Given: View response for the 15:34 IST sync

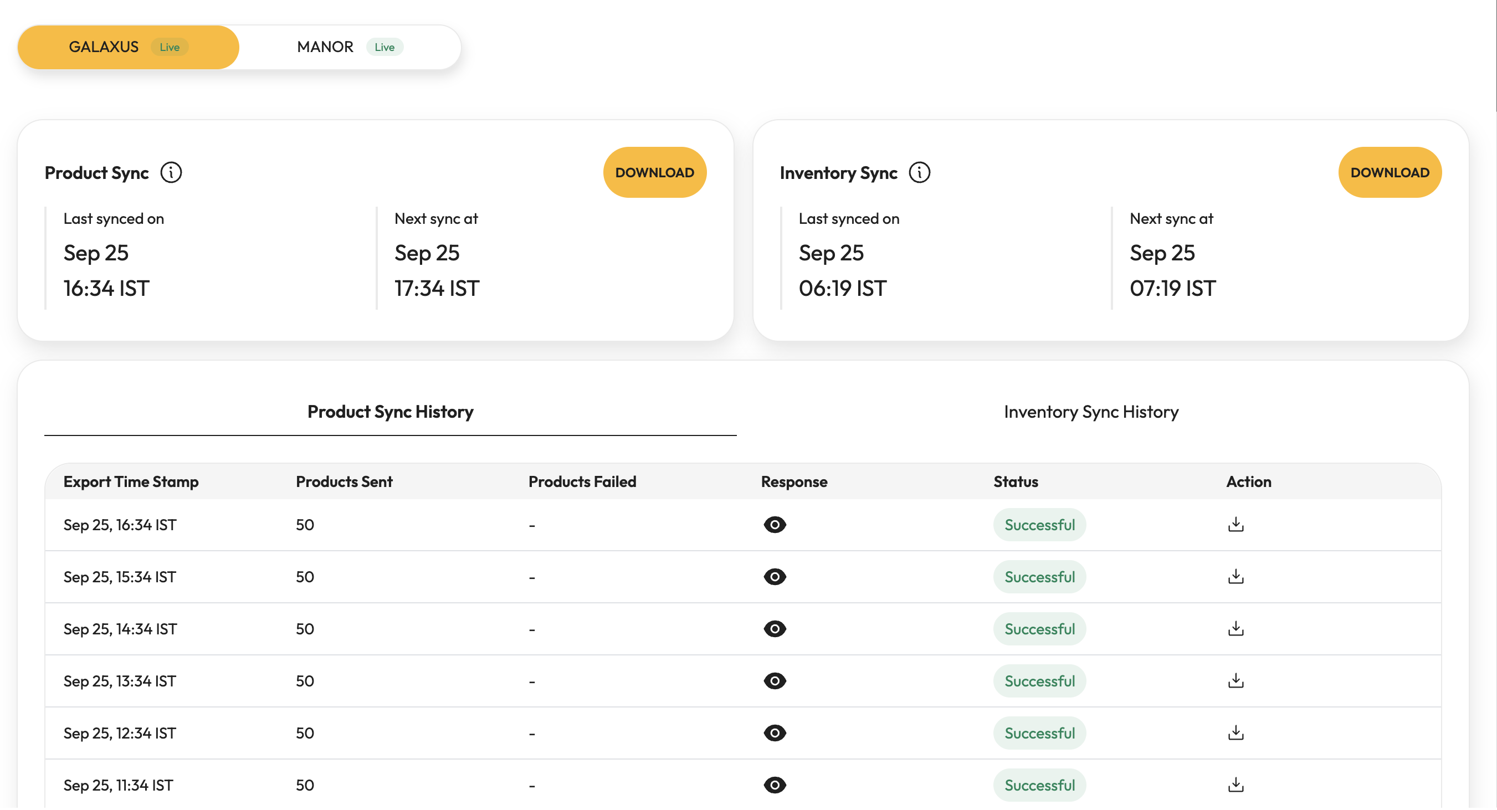Looking at the screenshot, I should (775, 577).
